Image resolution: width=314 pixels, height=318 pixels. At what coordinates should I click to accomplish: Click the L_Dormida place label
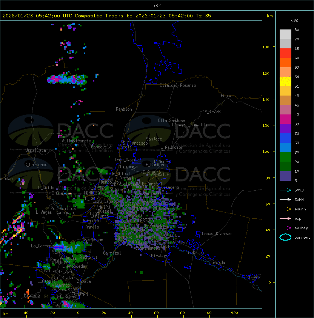click(x=215, y=262)
